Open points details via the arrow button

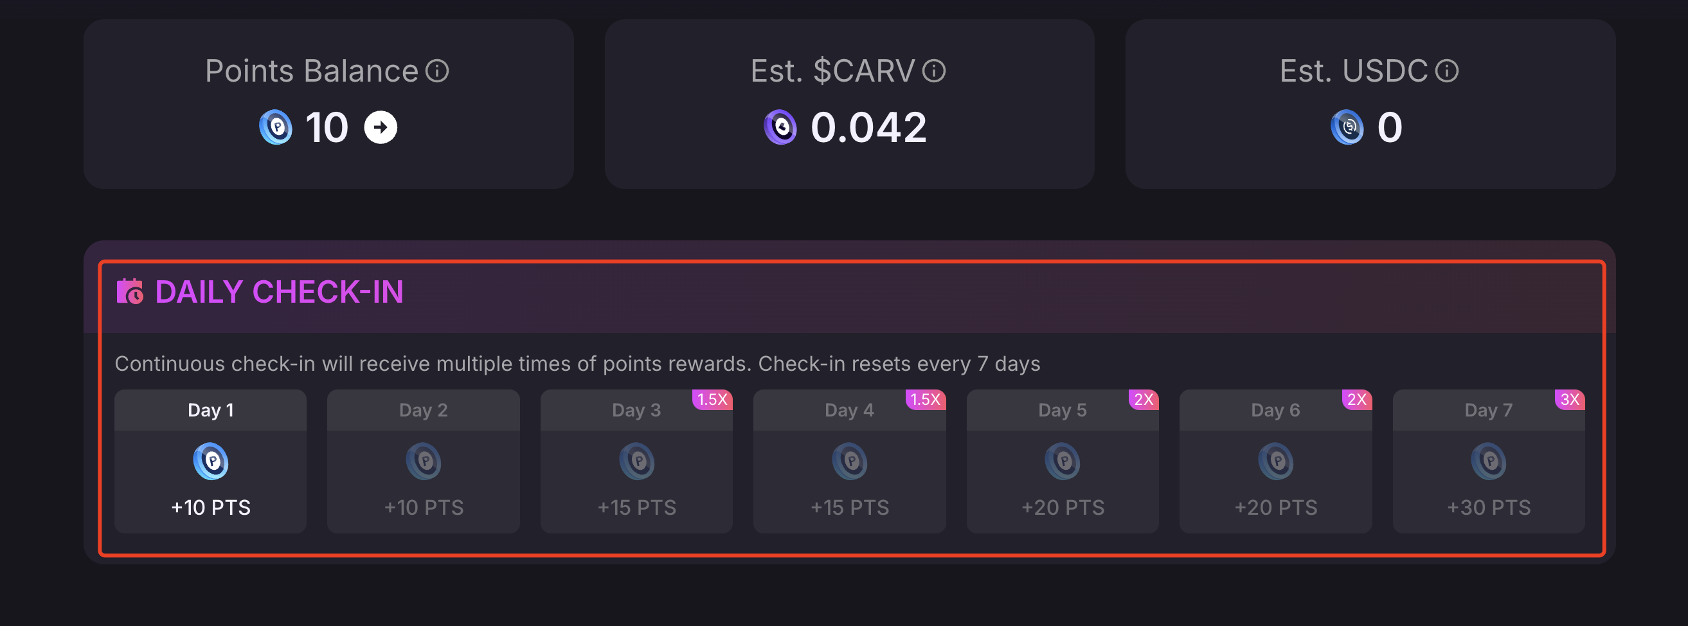coord(381,127)
